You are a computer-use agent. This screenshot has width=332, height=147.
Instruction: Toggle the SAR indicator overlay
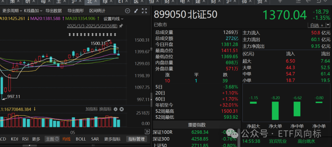95,139
